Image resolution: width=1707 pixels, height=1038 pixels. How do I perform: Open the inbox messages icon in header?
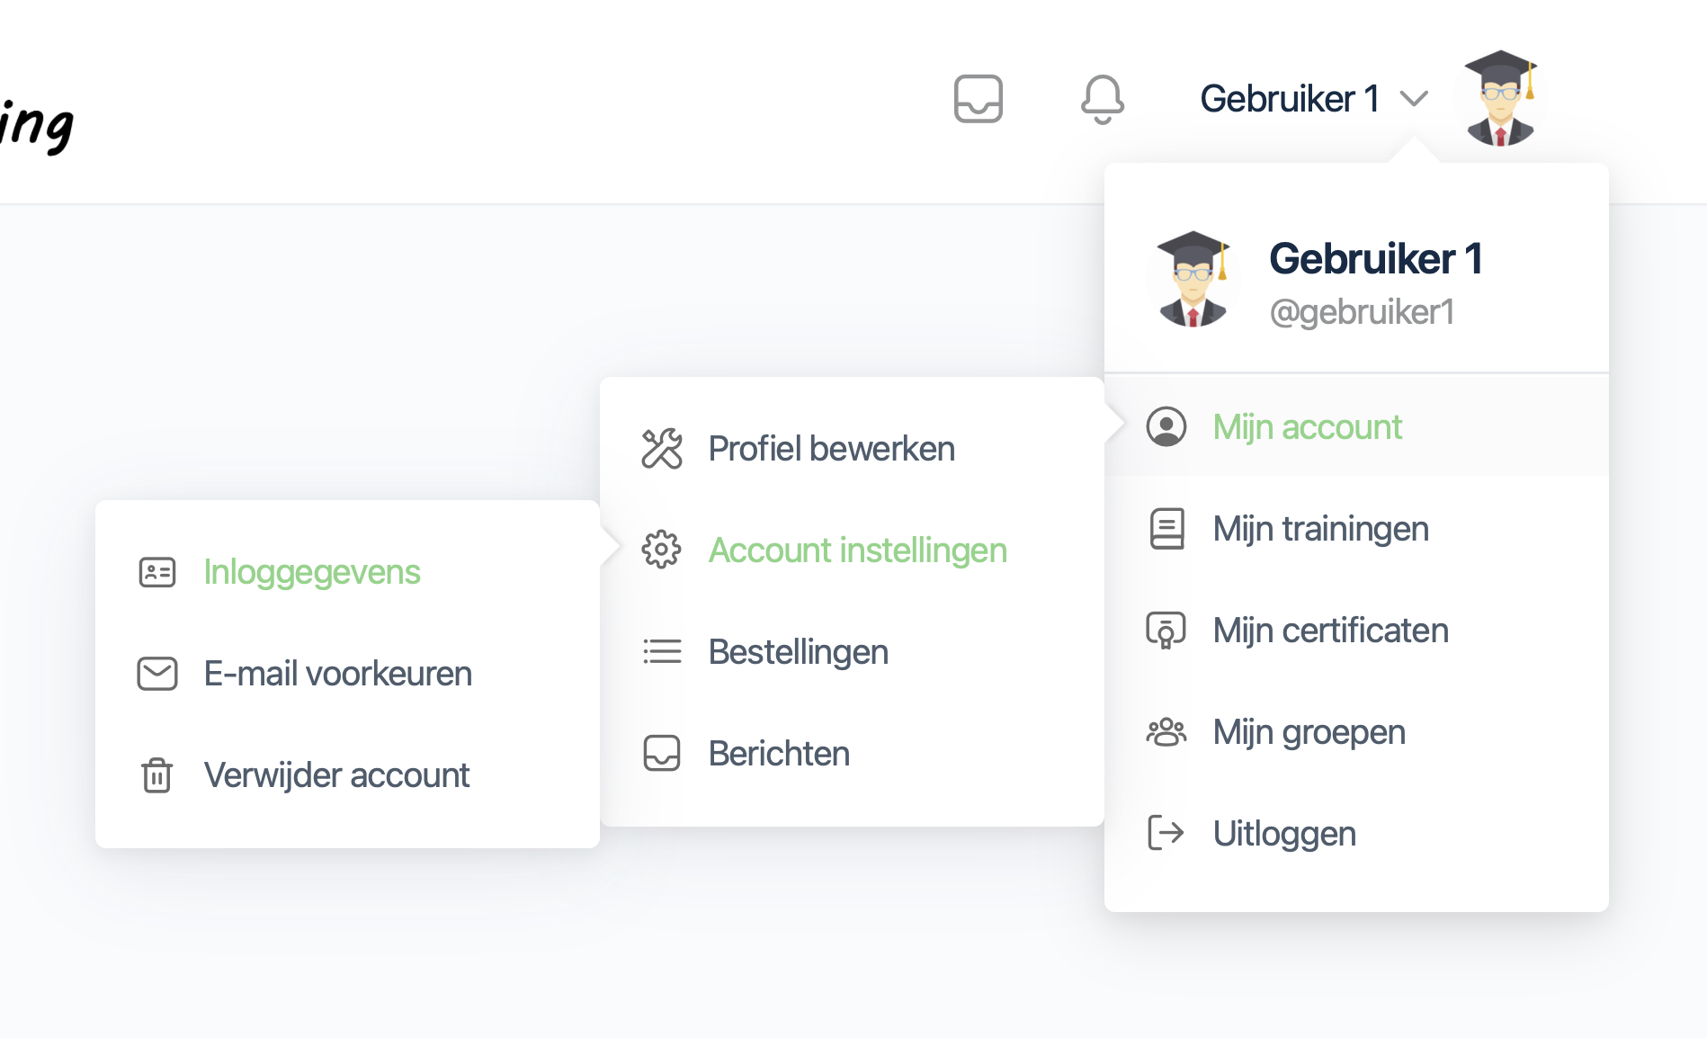[x=979, y=99]
